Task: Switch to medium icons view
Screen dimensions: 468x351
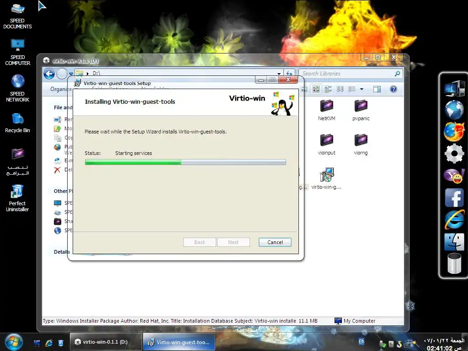Action: pyautogui.click(x=316, y=89)
